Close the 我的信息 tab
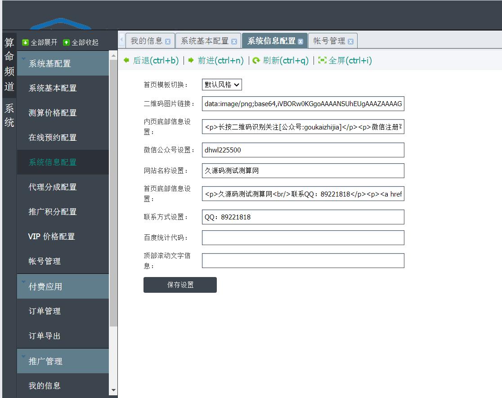 [x=168, y=42]
